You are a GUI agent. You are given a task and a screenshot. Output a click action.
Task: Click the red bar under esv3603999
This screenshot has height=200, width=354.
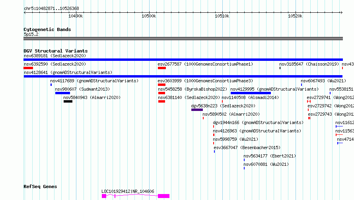161,85
